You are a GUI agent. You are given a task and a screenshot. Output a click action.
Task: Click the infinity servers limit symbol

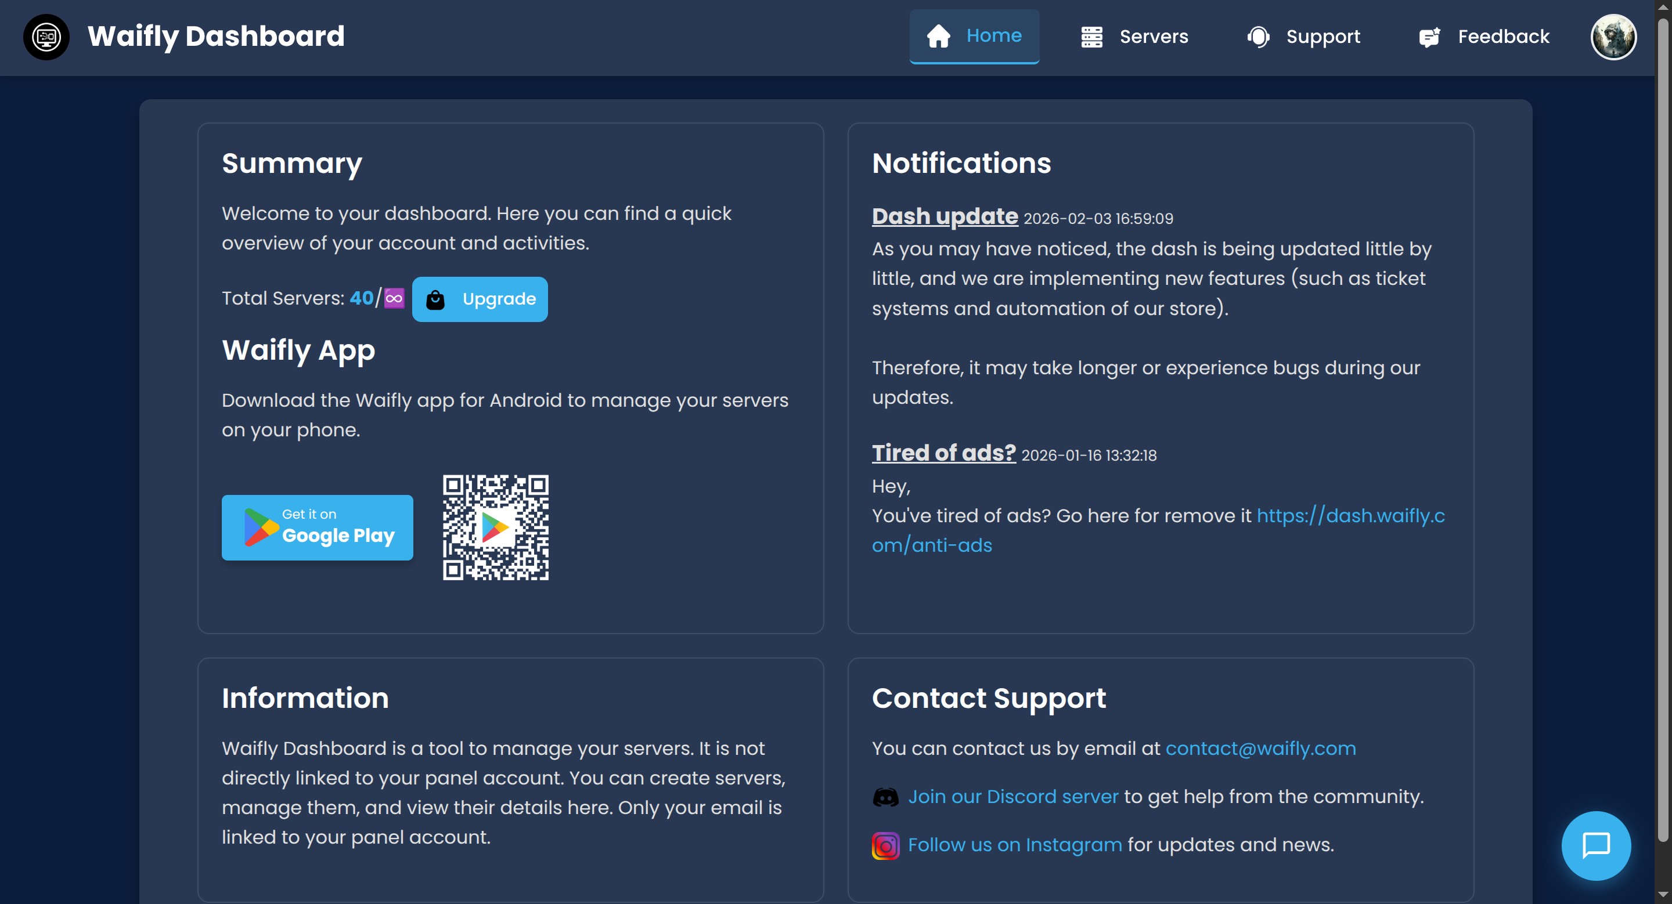[x=394, y=298]
